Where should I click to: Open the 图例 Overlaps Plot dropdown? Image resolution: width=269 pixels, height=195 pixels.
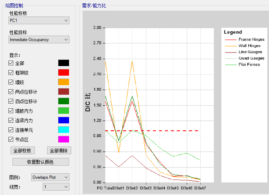pos(50,177)
